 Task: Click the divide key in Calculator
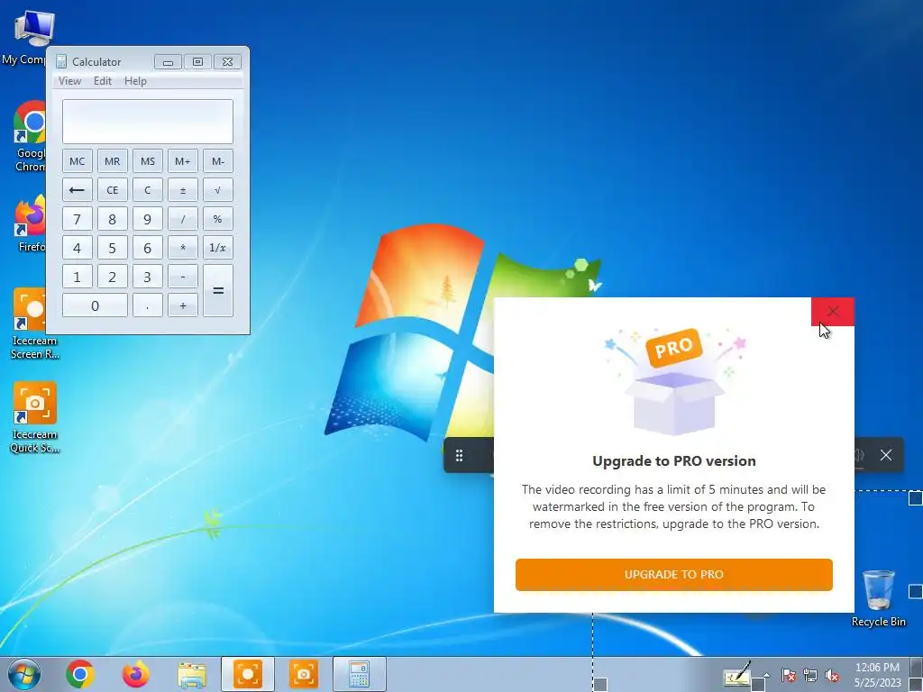[182, 219]
